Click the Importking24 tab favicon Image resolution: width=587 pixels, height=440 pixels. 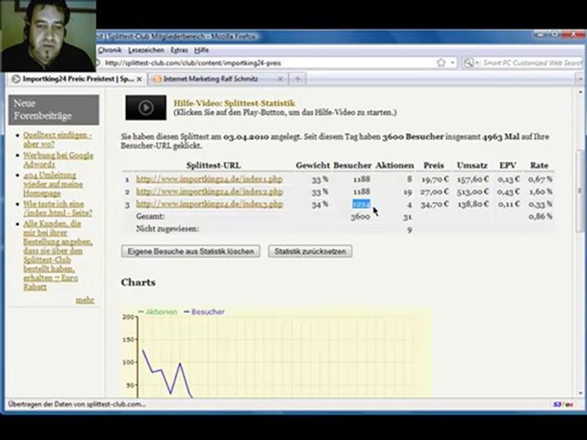click(16, 79)
